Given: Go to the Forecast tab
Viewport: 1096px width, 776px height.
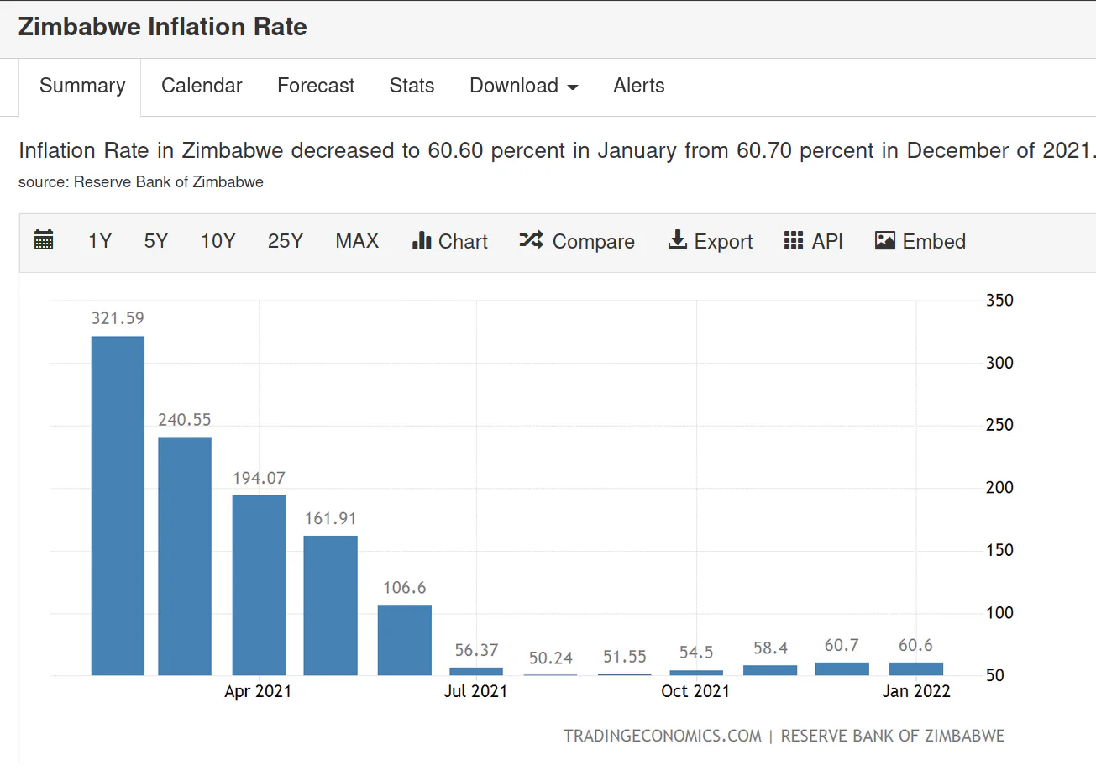Looking at the screenshot, I should coord(316,86).
